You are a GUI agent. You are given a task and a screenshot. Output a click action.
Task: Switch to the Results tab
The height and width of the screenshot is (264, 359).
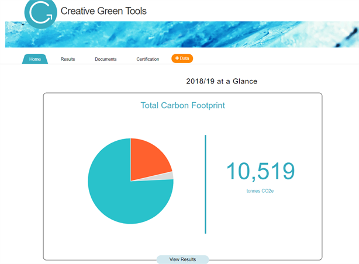tap(68, 59)
